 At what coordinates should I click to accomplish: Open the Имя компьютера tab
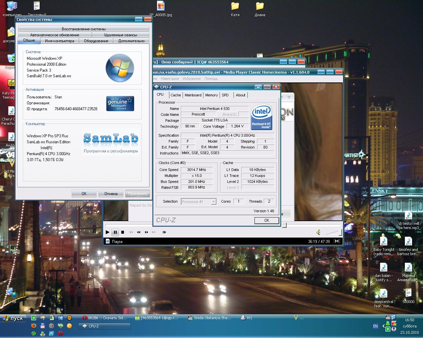tap(59, 41)
